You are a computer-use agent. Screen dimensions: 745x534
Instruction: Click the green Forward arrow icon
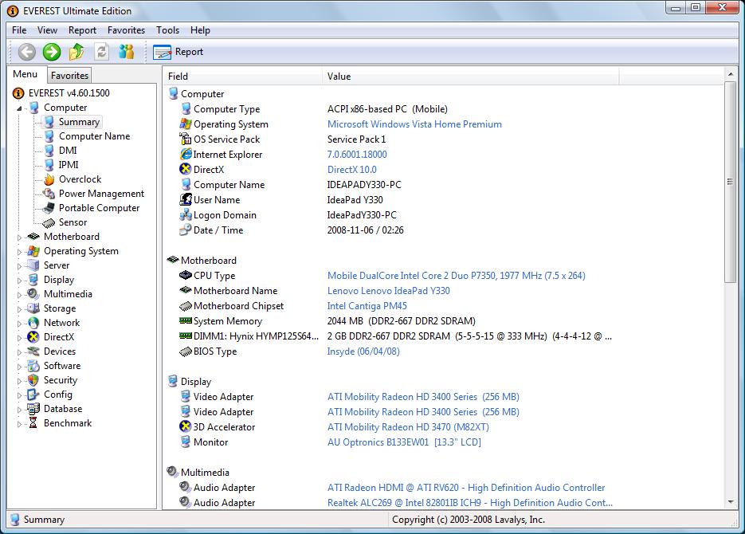[x=52, y=52]
